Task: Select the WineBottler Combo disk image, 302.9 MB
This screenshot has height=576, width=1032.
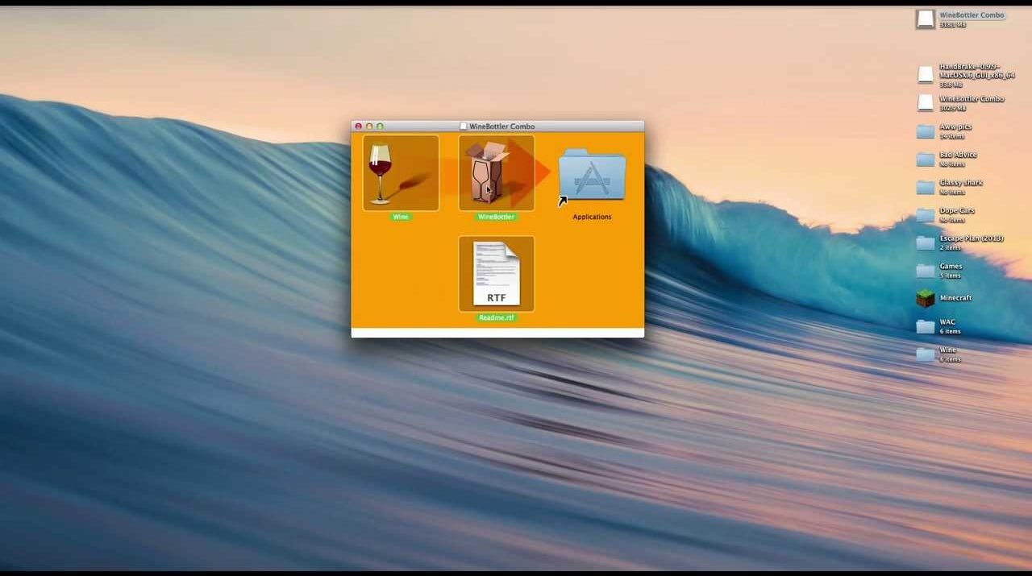Action: (926, 103)
